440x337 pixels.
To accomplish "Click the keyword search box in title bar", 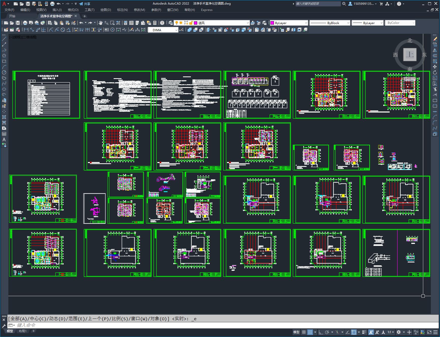I will click(x=318, y=4).
